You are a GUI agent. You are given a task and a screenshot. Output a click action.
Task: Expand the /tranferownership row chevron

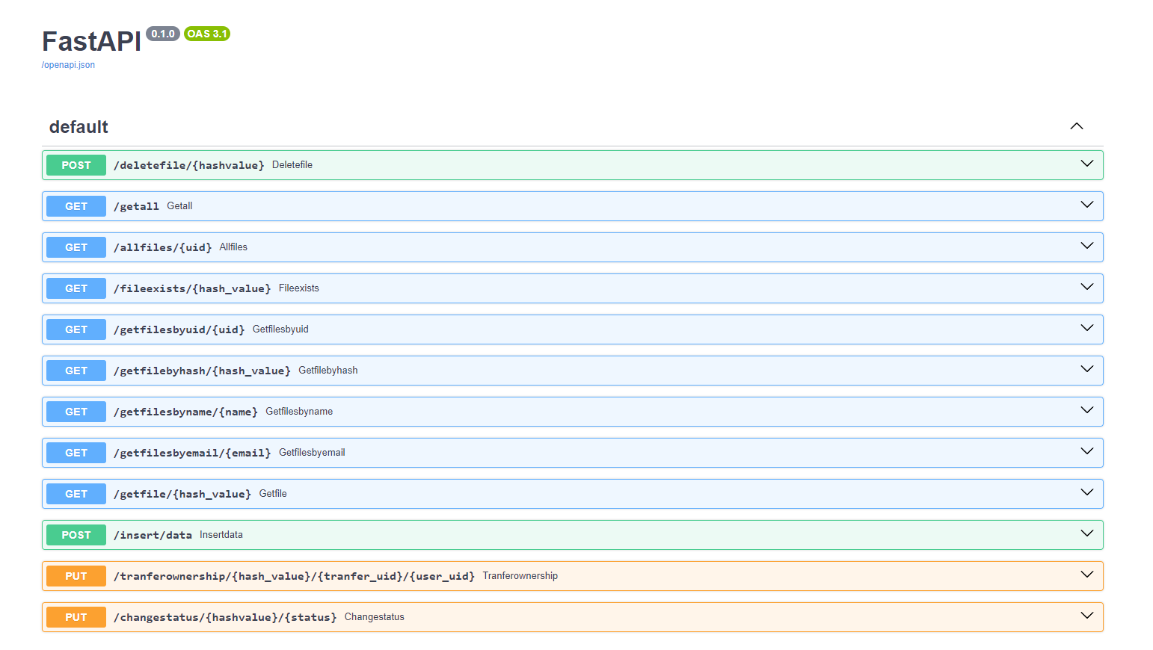tap(1087, 575)
